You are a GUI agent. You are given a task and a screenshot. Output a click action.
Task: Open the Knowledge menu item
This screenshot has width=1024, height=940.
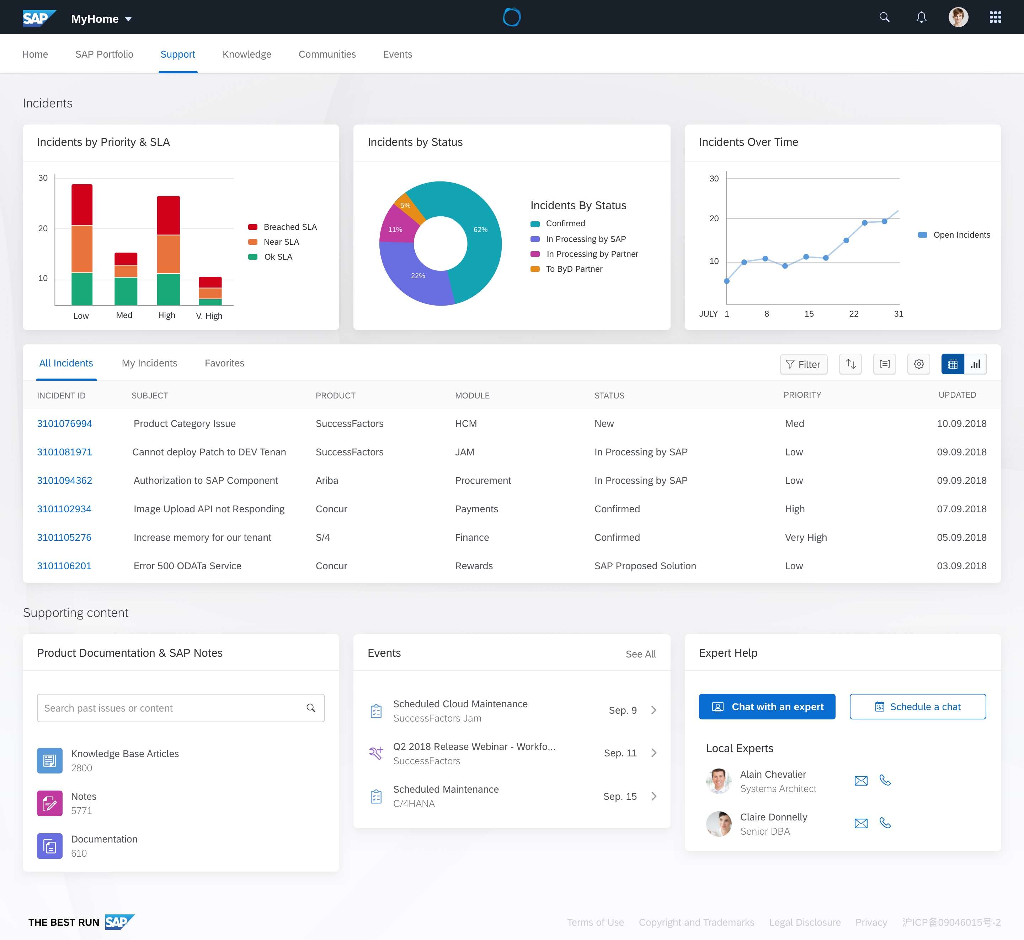[246, 54]
